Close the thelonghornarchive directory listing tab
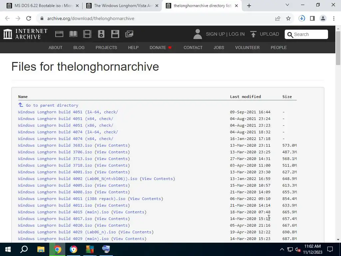This screenshot has width=341, height=256. (x=237, y=6)
